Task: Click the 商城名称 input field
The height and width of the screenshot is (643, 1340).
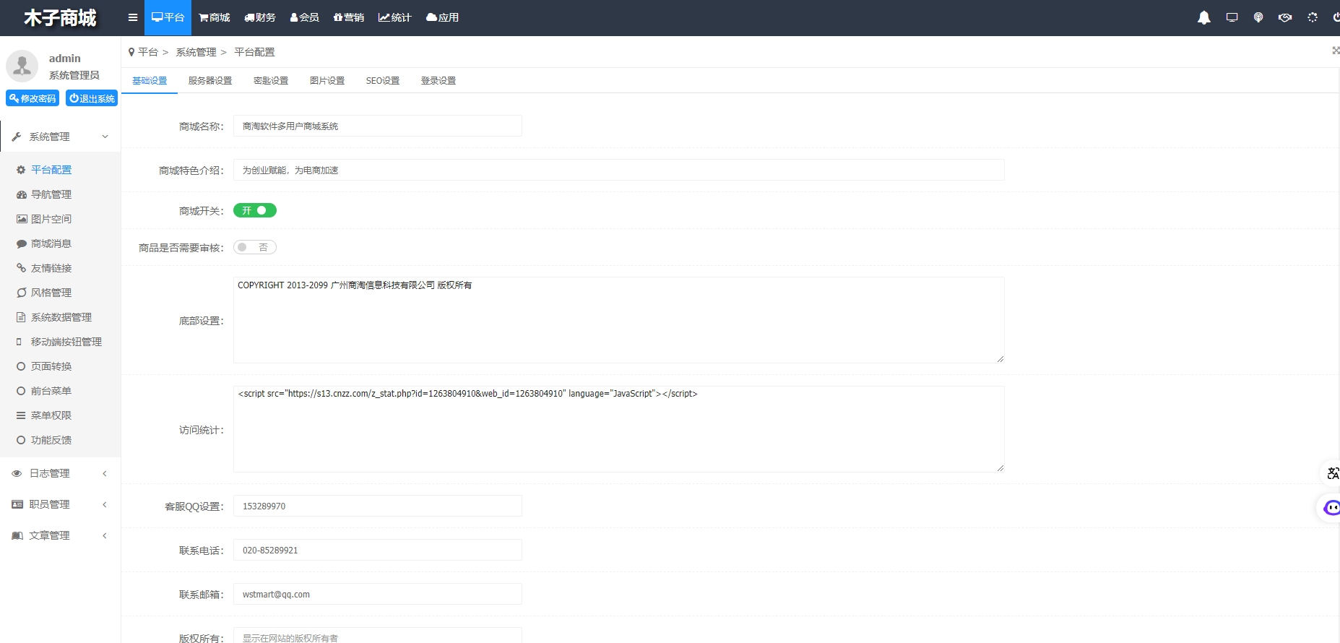Action: tap(378, 126)
